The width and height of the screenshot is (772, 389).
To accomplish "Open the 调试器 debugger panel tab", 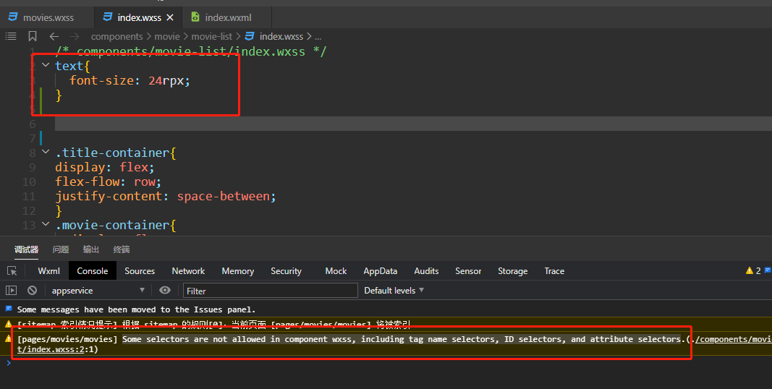I will [27, 249].
